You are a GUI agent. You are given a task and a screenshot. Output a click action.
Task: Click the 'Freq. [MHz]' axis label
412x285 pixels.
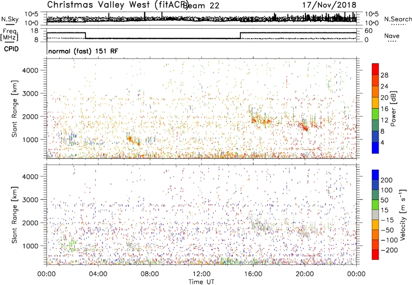(9, 34)
